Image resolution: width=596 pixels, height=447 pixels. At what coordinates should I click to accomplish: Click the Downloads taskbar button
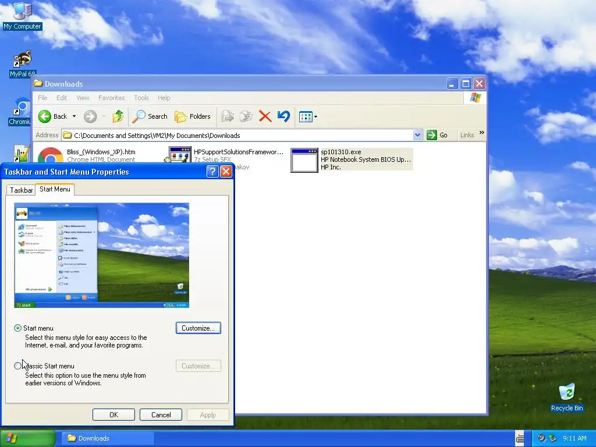(108, 438)
